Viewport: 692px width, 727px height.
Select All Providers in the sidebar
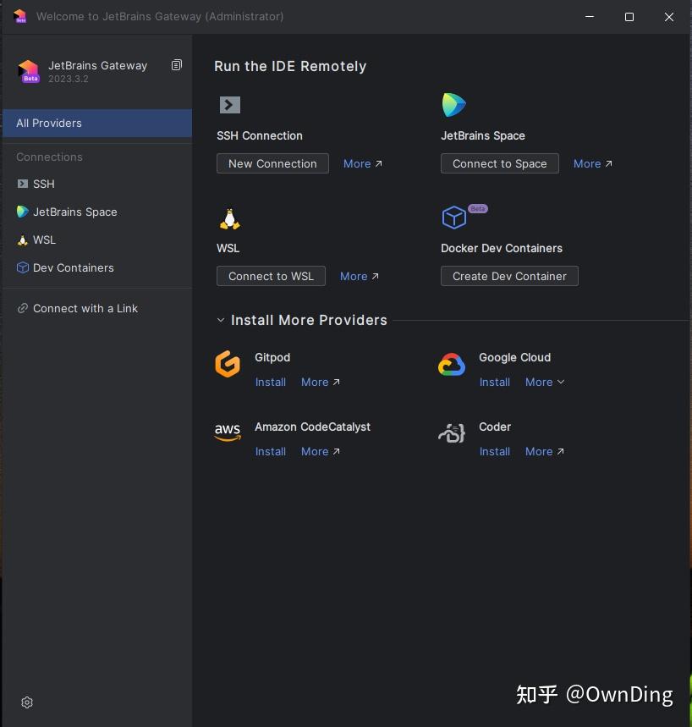pyautogui.click(x=97, y=123)
